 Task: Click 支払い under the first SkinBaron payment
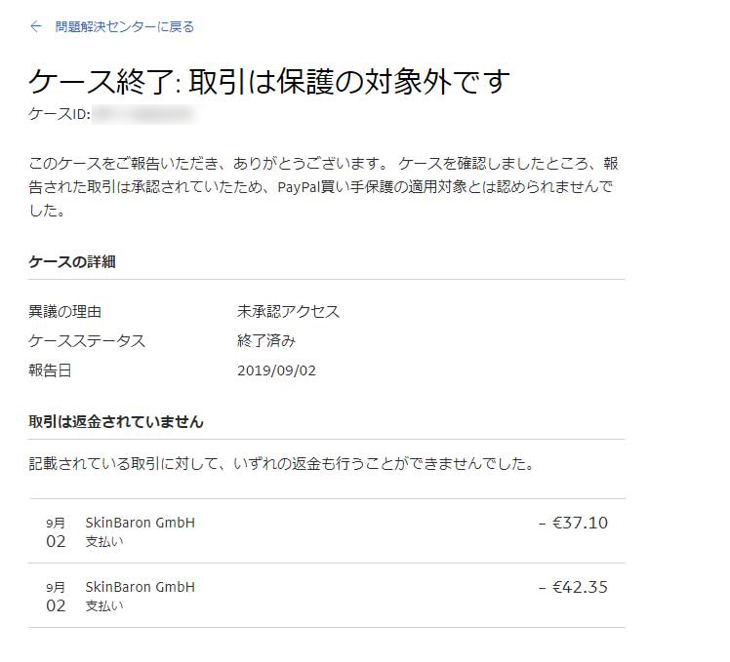[x=104, y=541]
